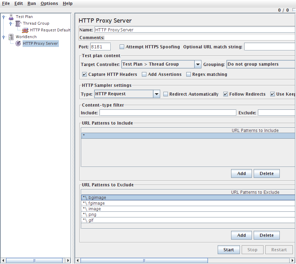Start the proxy server

click(229, 250)
